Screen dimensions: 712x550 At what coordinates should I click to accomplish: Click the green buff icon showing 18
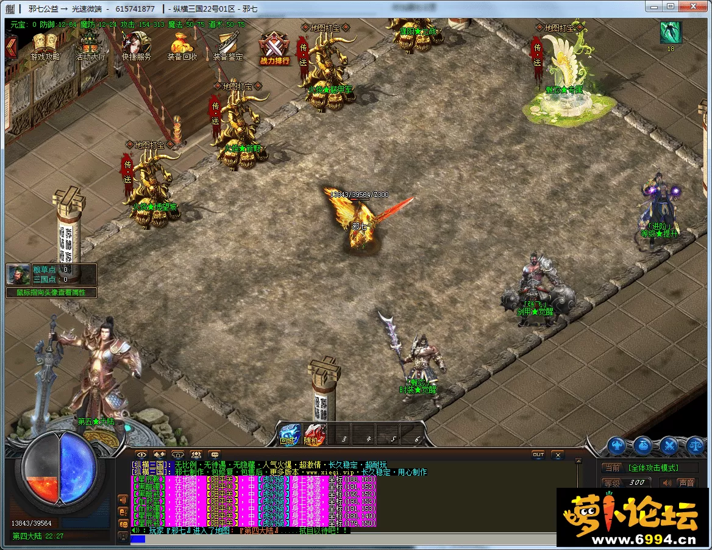(671, 33)
